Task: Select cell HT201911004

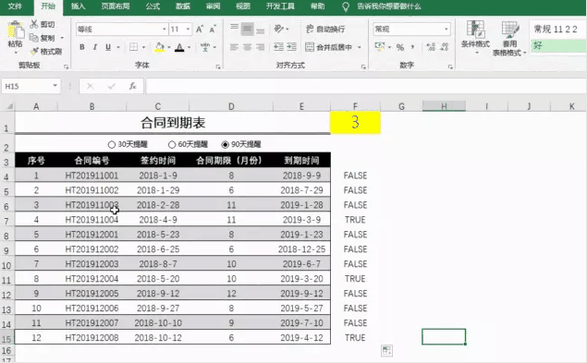Action: tap(92, 220)
